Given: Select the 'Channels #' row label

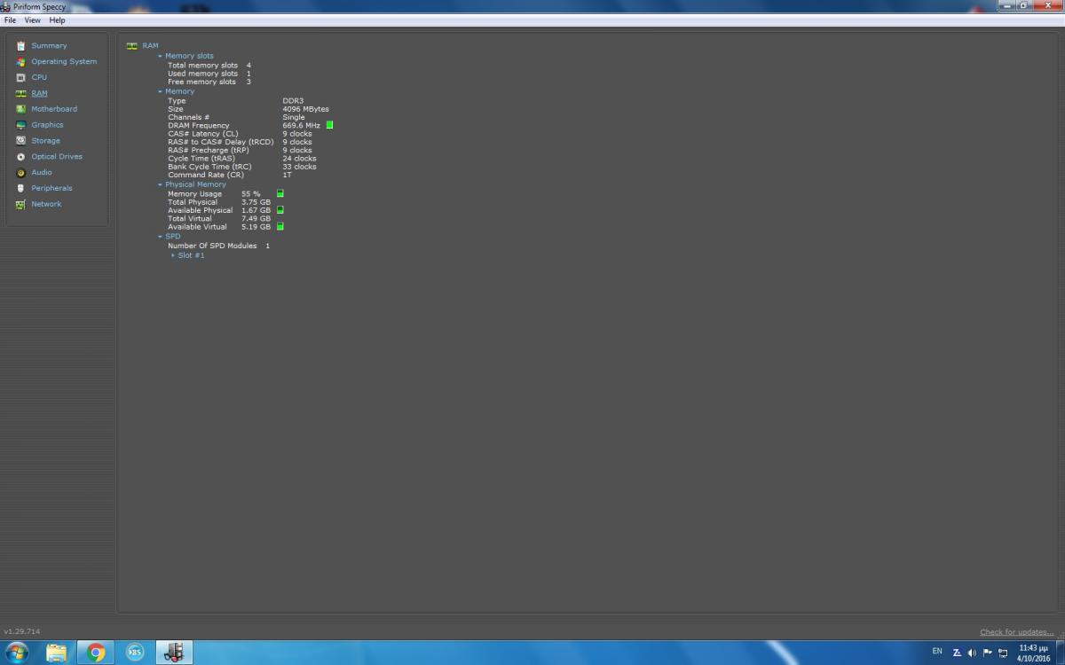Looking at the screenshot, I should coord(189,117).
